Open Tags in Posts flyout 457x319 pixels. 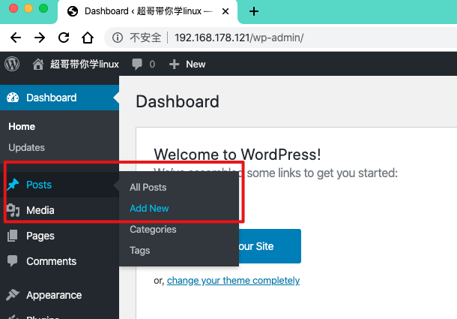140,251
